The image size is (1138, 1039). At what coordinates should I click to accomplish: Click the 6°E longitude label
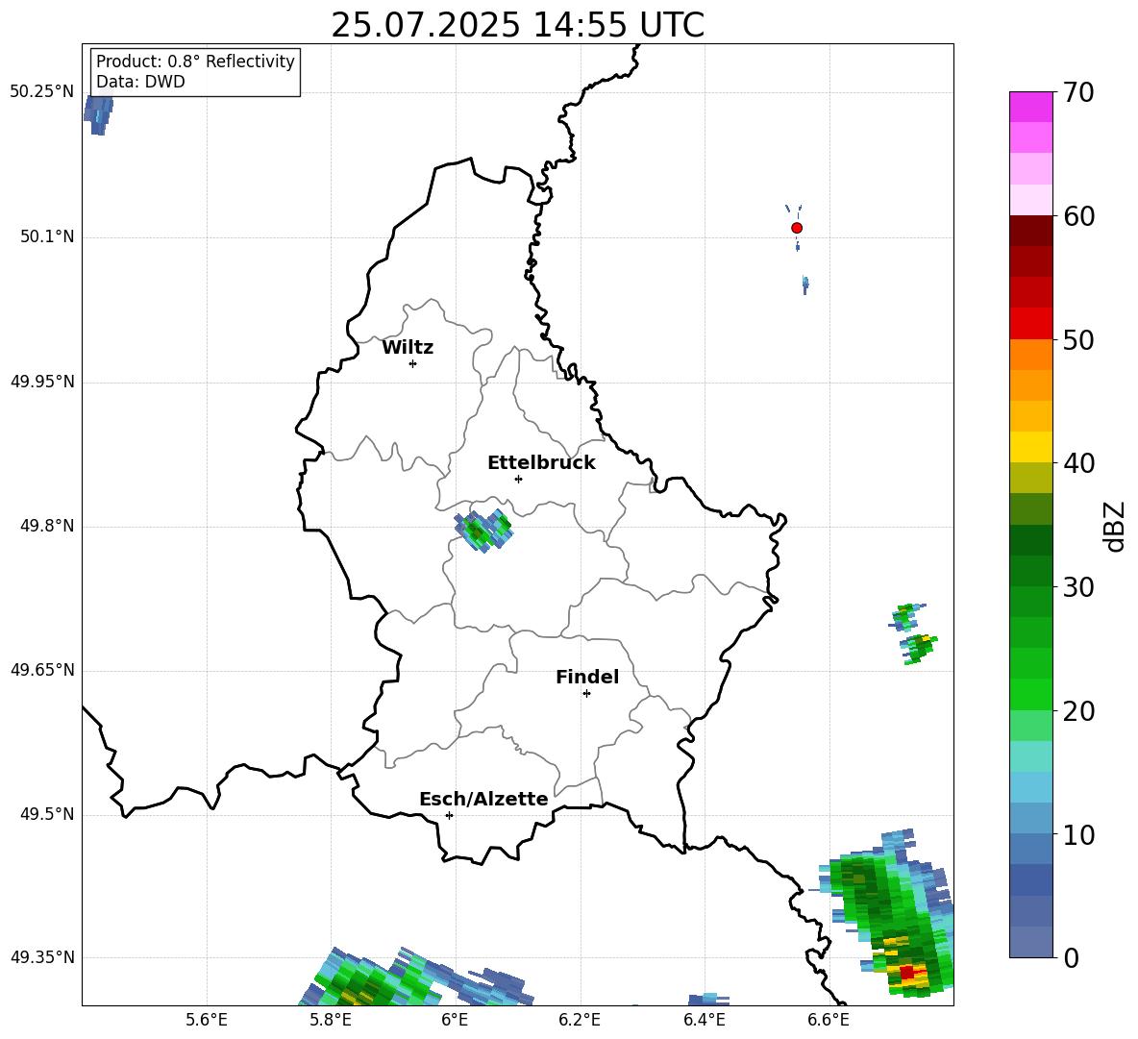[455, 1020]
